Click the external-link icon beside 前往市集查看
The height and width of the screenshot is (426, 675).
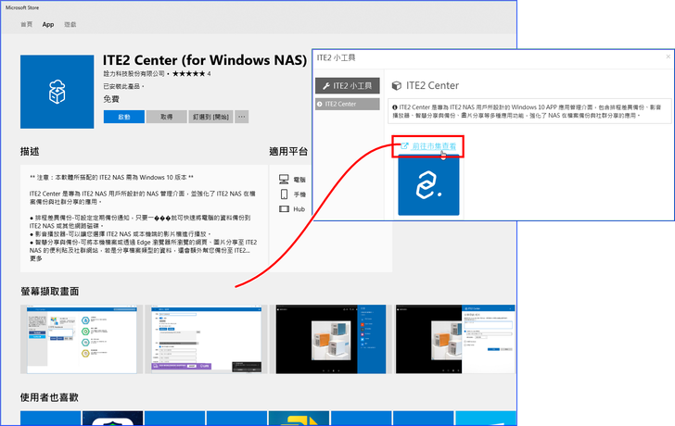tap(404, 146)
